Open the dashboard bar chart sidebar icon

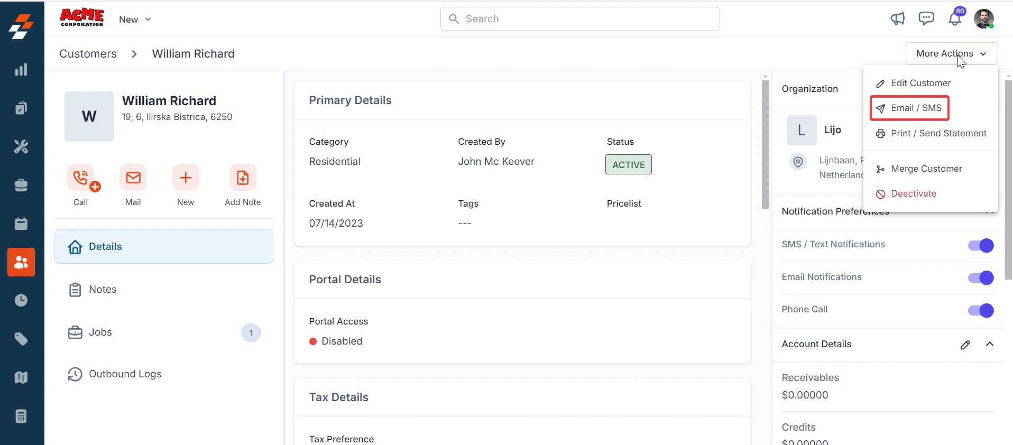(x=21, y=70)
